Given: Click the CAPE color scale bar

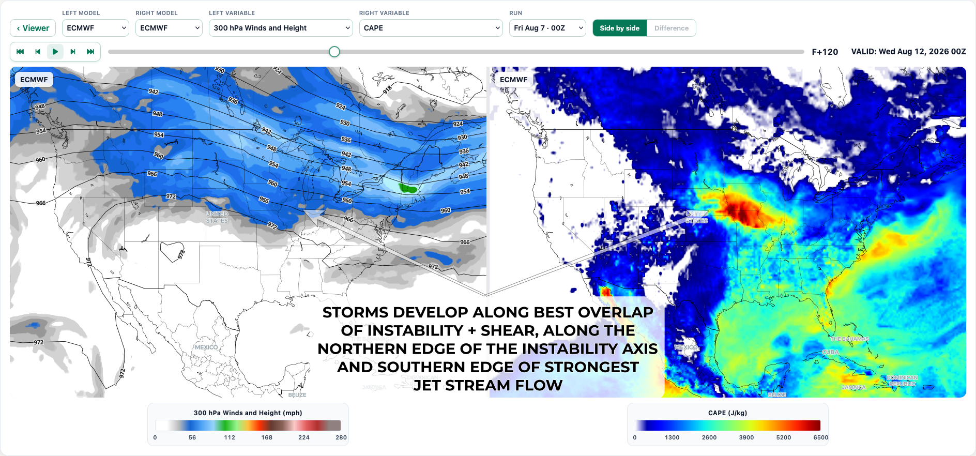Looking at the screenshot, I should [x=728, y=425].
